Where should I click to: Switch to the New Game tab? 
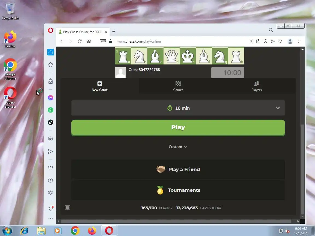tap(100, 86)
